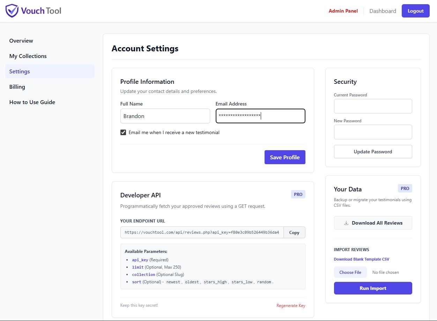Click Logout
This screenshot has width=437, height=321.
[x=415, y=11]
